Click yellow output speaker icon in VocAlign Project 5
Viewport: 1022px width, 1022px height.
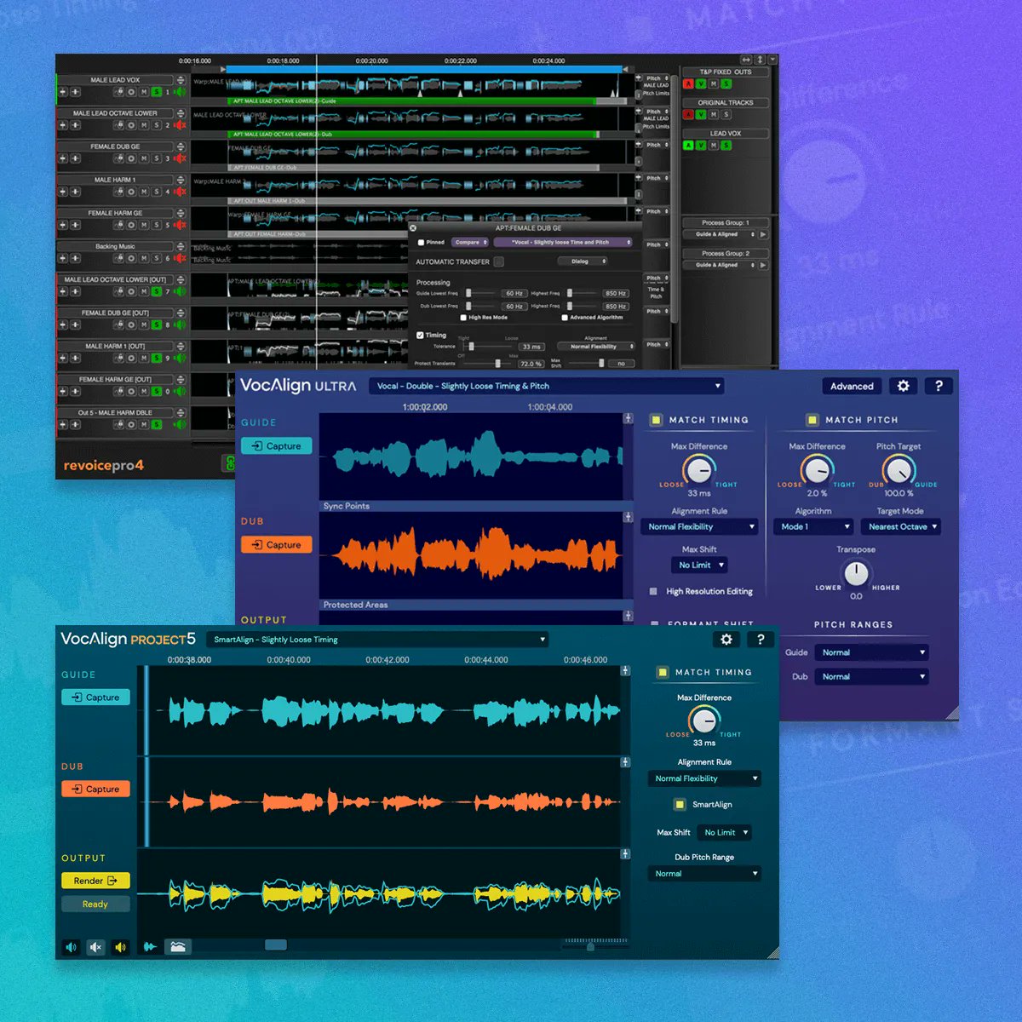120,947
